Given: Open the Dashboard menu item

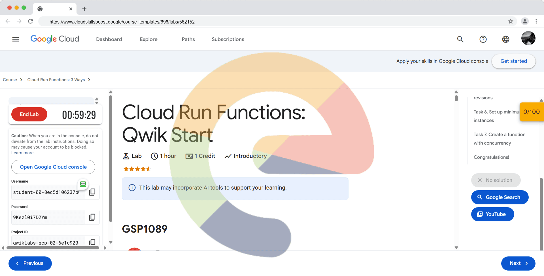Looking at the screenshot, I should tap(109, 39).
